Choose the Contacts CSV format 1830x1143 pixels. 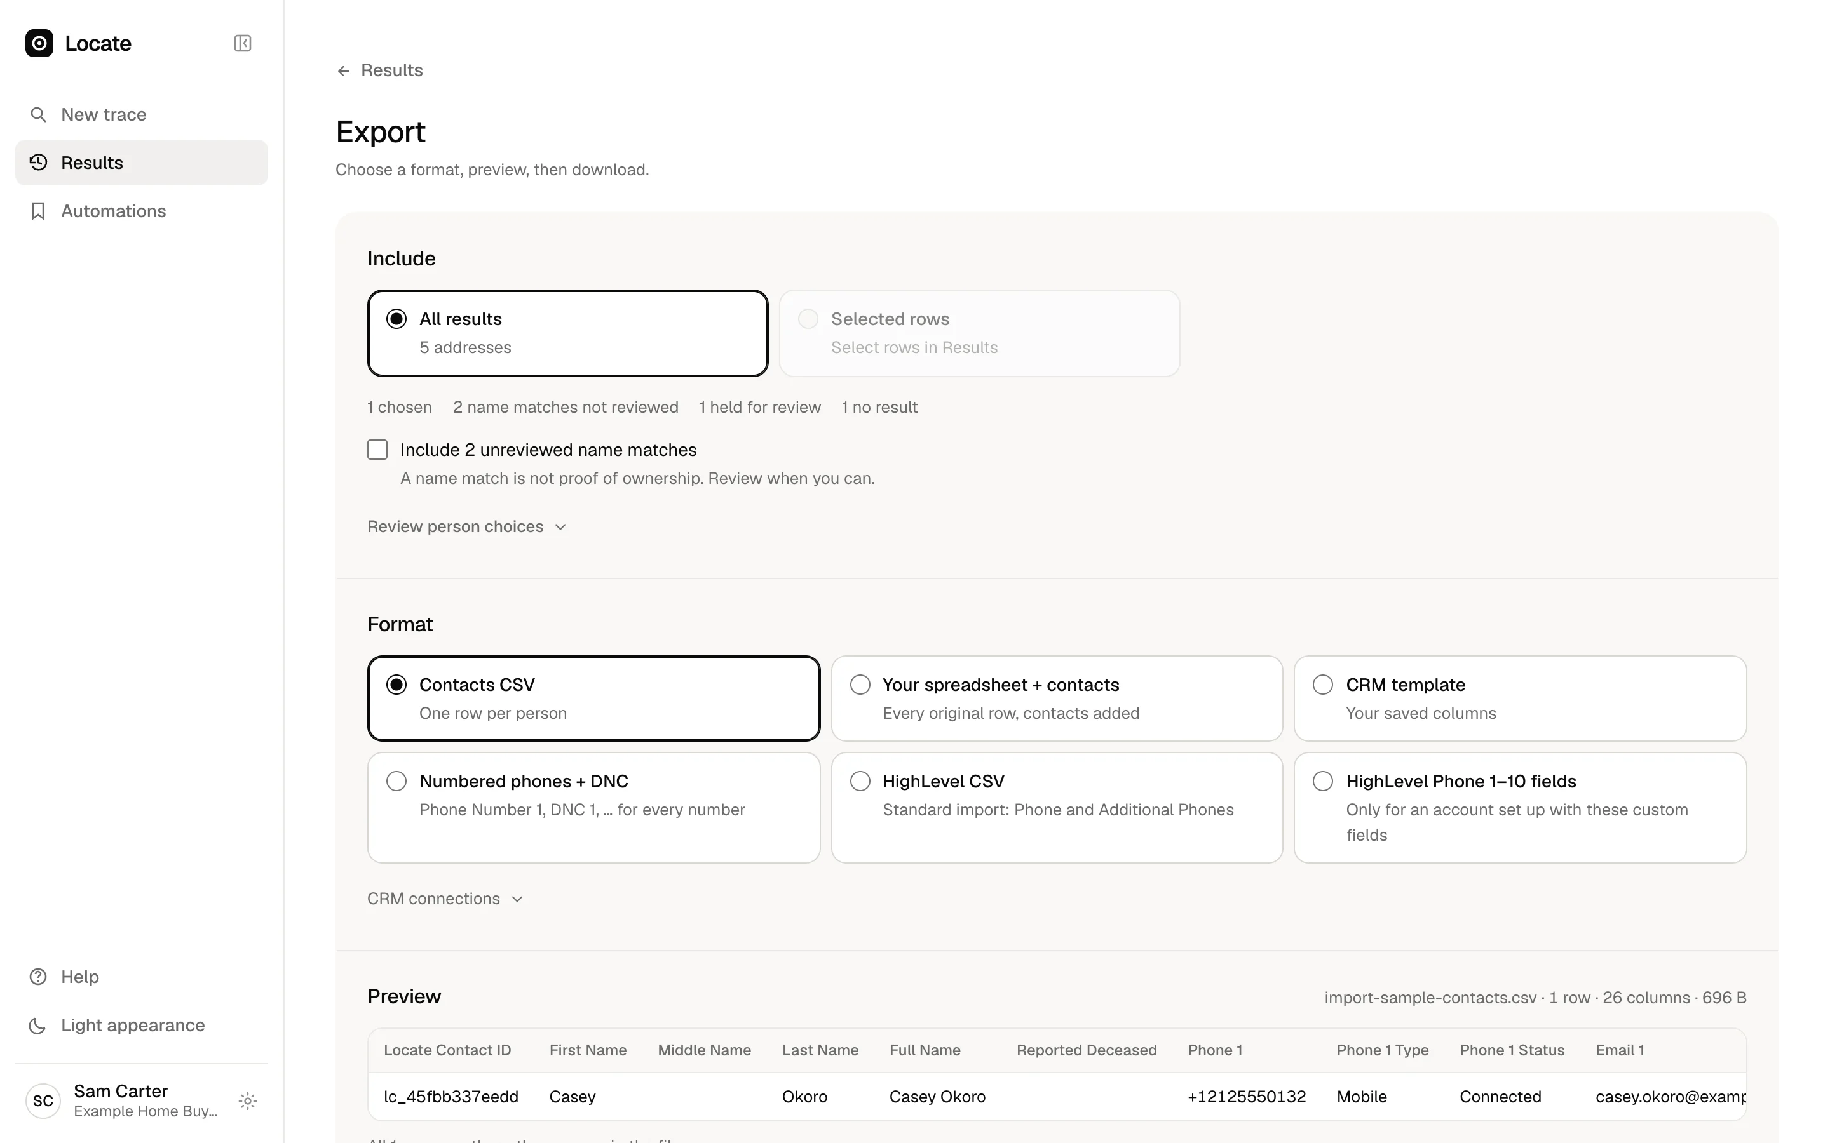click(593, 698)
